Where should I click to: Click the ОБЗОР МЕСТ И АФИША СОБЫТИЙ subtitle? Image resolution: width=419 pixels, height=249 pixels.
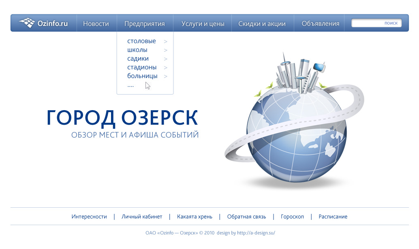135,135
